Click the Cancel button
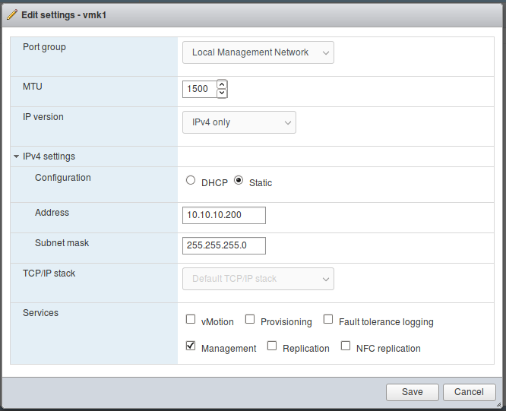Viewport: 506px width, 411px height. [470, 392]
